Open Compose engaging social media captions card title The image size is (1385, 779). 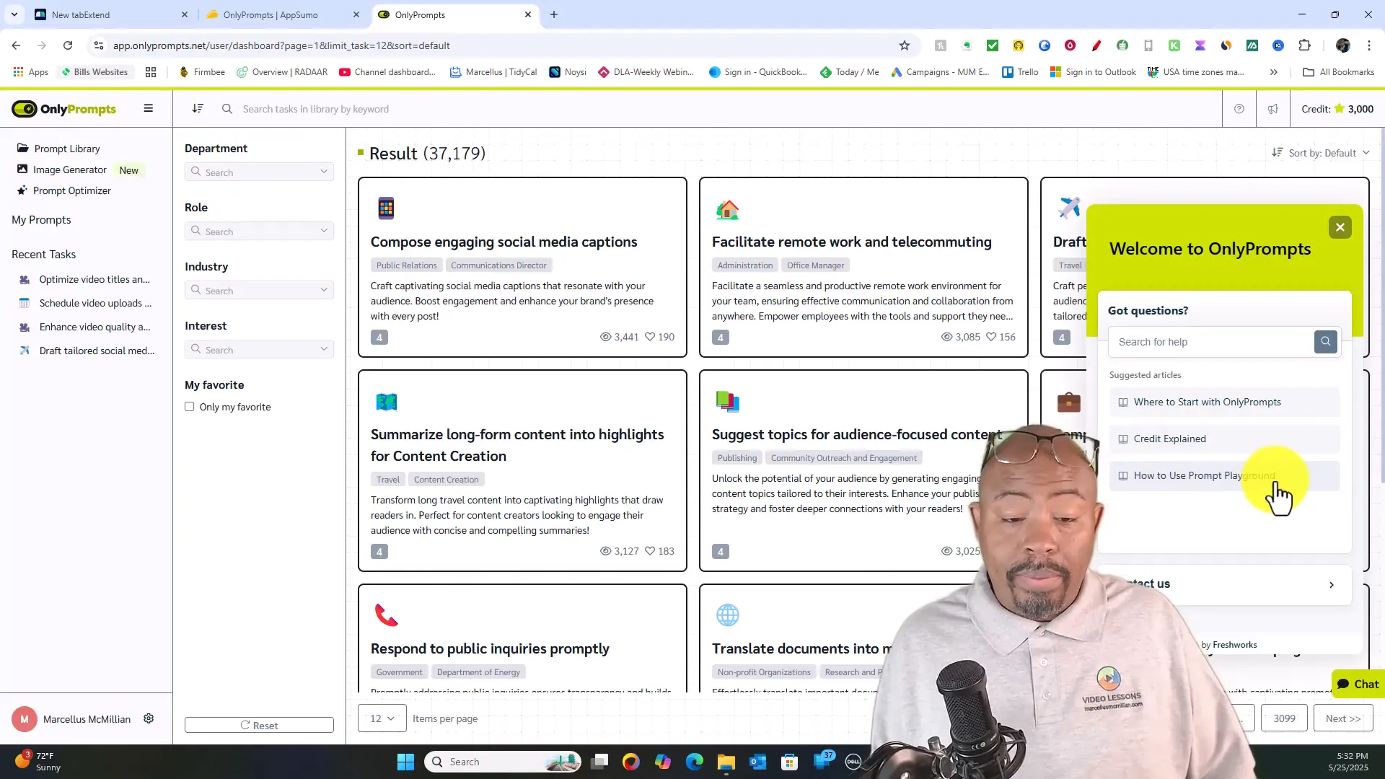click(x=504, y=242)
